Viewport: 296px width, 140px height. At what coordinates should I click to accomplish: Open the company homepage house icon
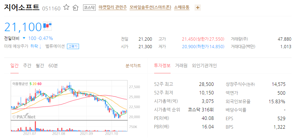point(75,8)
